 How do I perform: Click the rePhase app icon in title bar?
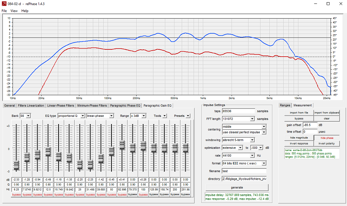pyautogui.click(x=4, y=3)
